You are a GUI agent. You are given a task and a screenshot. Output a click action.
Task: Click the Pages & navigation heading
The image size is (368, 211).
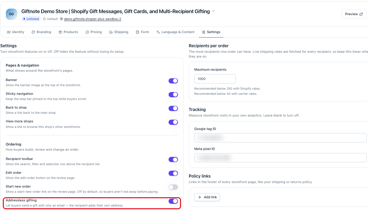click(x=22, y=66)
